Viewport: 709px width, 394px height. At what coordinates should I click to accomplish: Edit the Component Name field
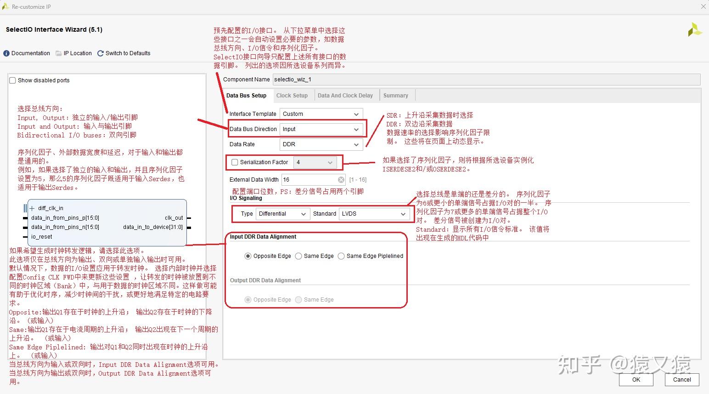321,79
